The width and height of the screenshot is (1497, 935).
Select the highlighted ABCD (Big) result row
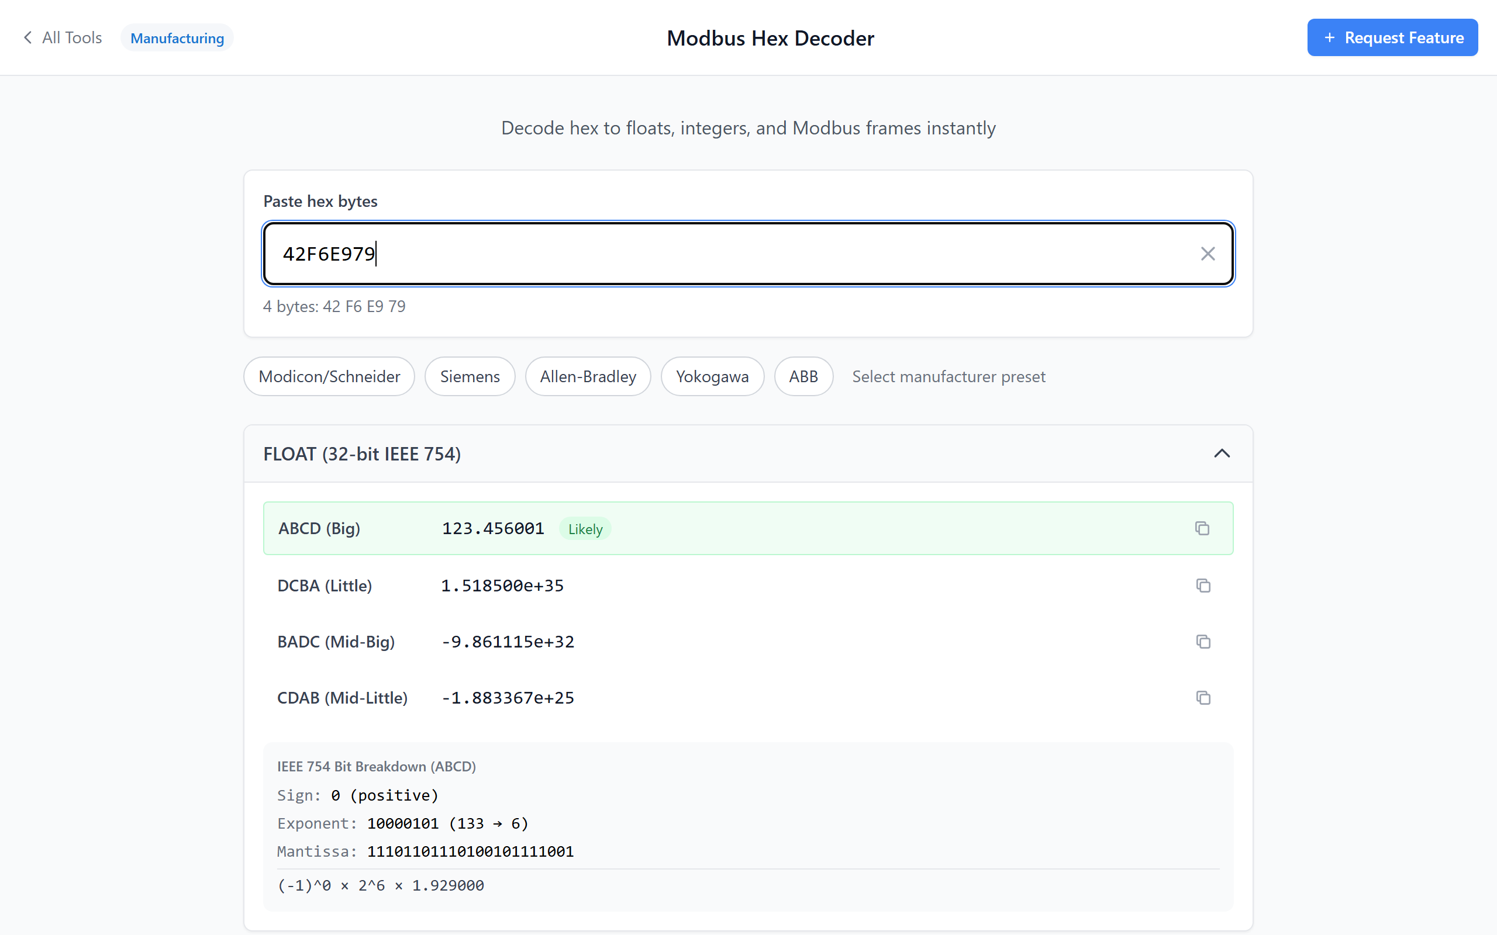[866, 528]
